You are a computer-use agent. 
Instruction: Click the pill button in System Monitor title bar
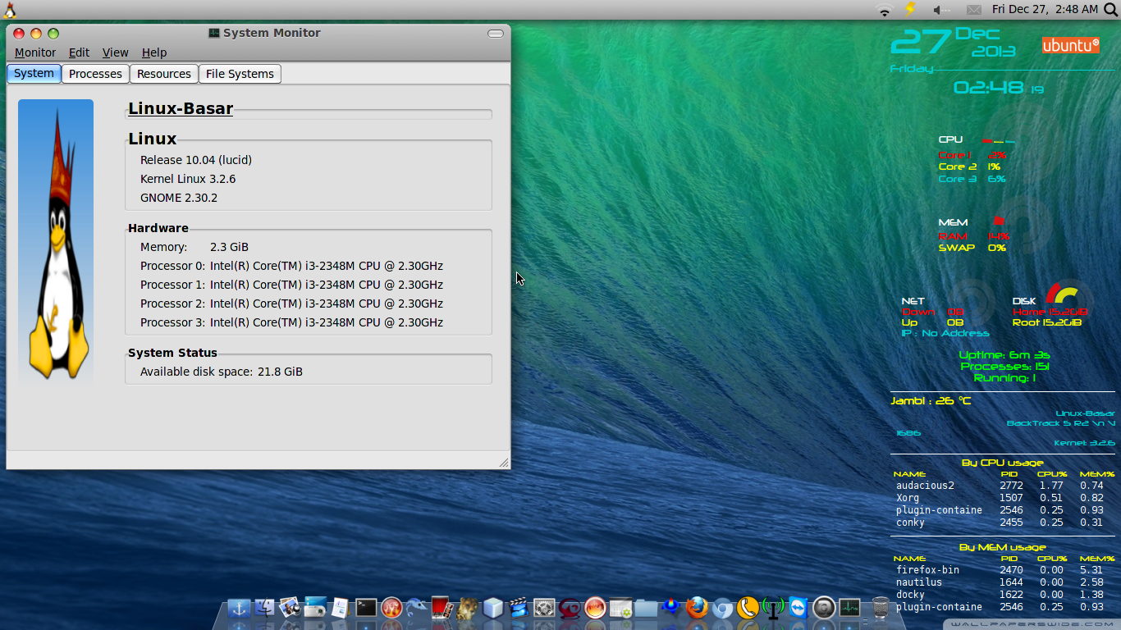pos(496,34)
